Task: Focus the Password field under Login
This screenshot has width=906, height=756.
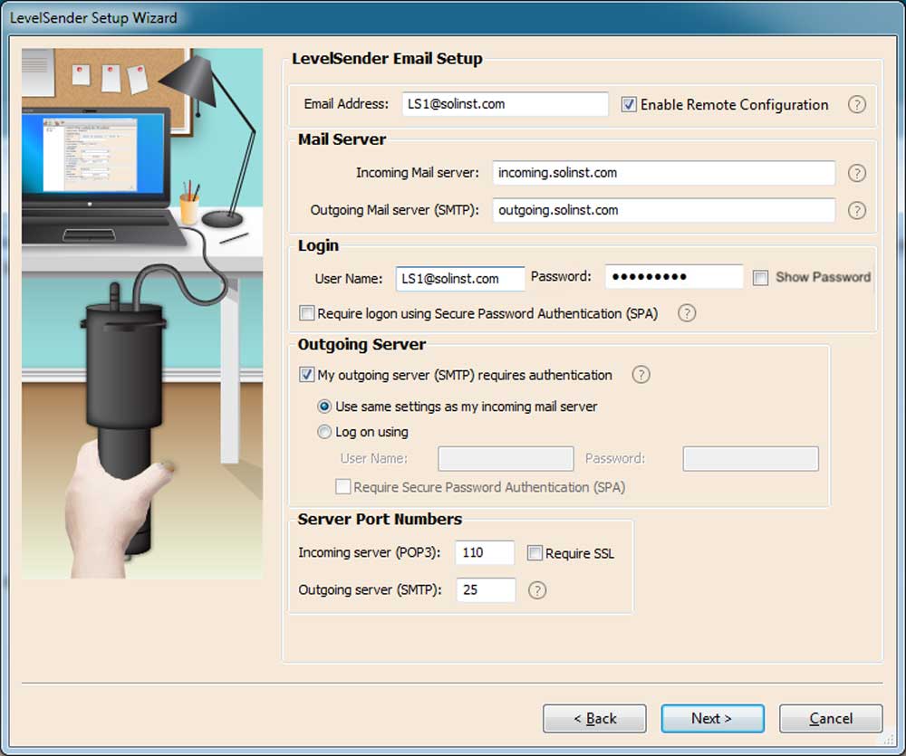Action: click(x=674, y=277)
